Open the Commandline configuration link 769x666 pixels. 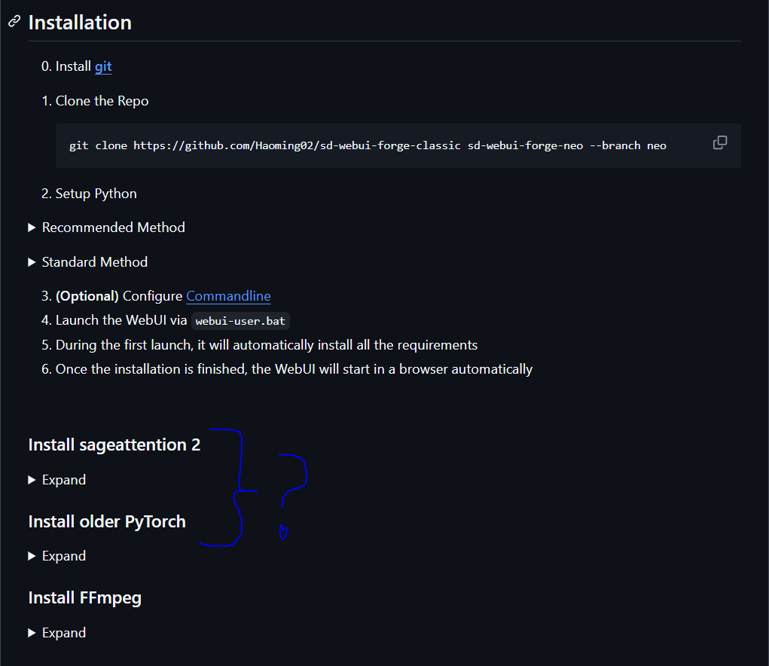(x=228, y=296)
